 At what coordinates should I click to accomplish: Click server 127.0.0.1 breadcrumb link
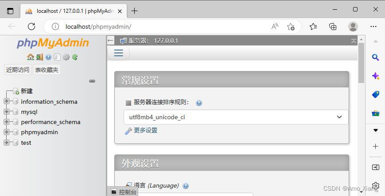(x=153, y=41)
